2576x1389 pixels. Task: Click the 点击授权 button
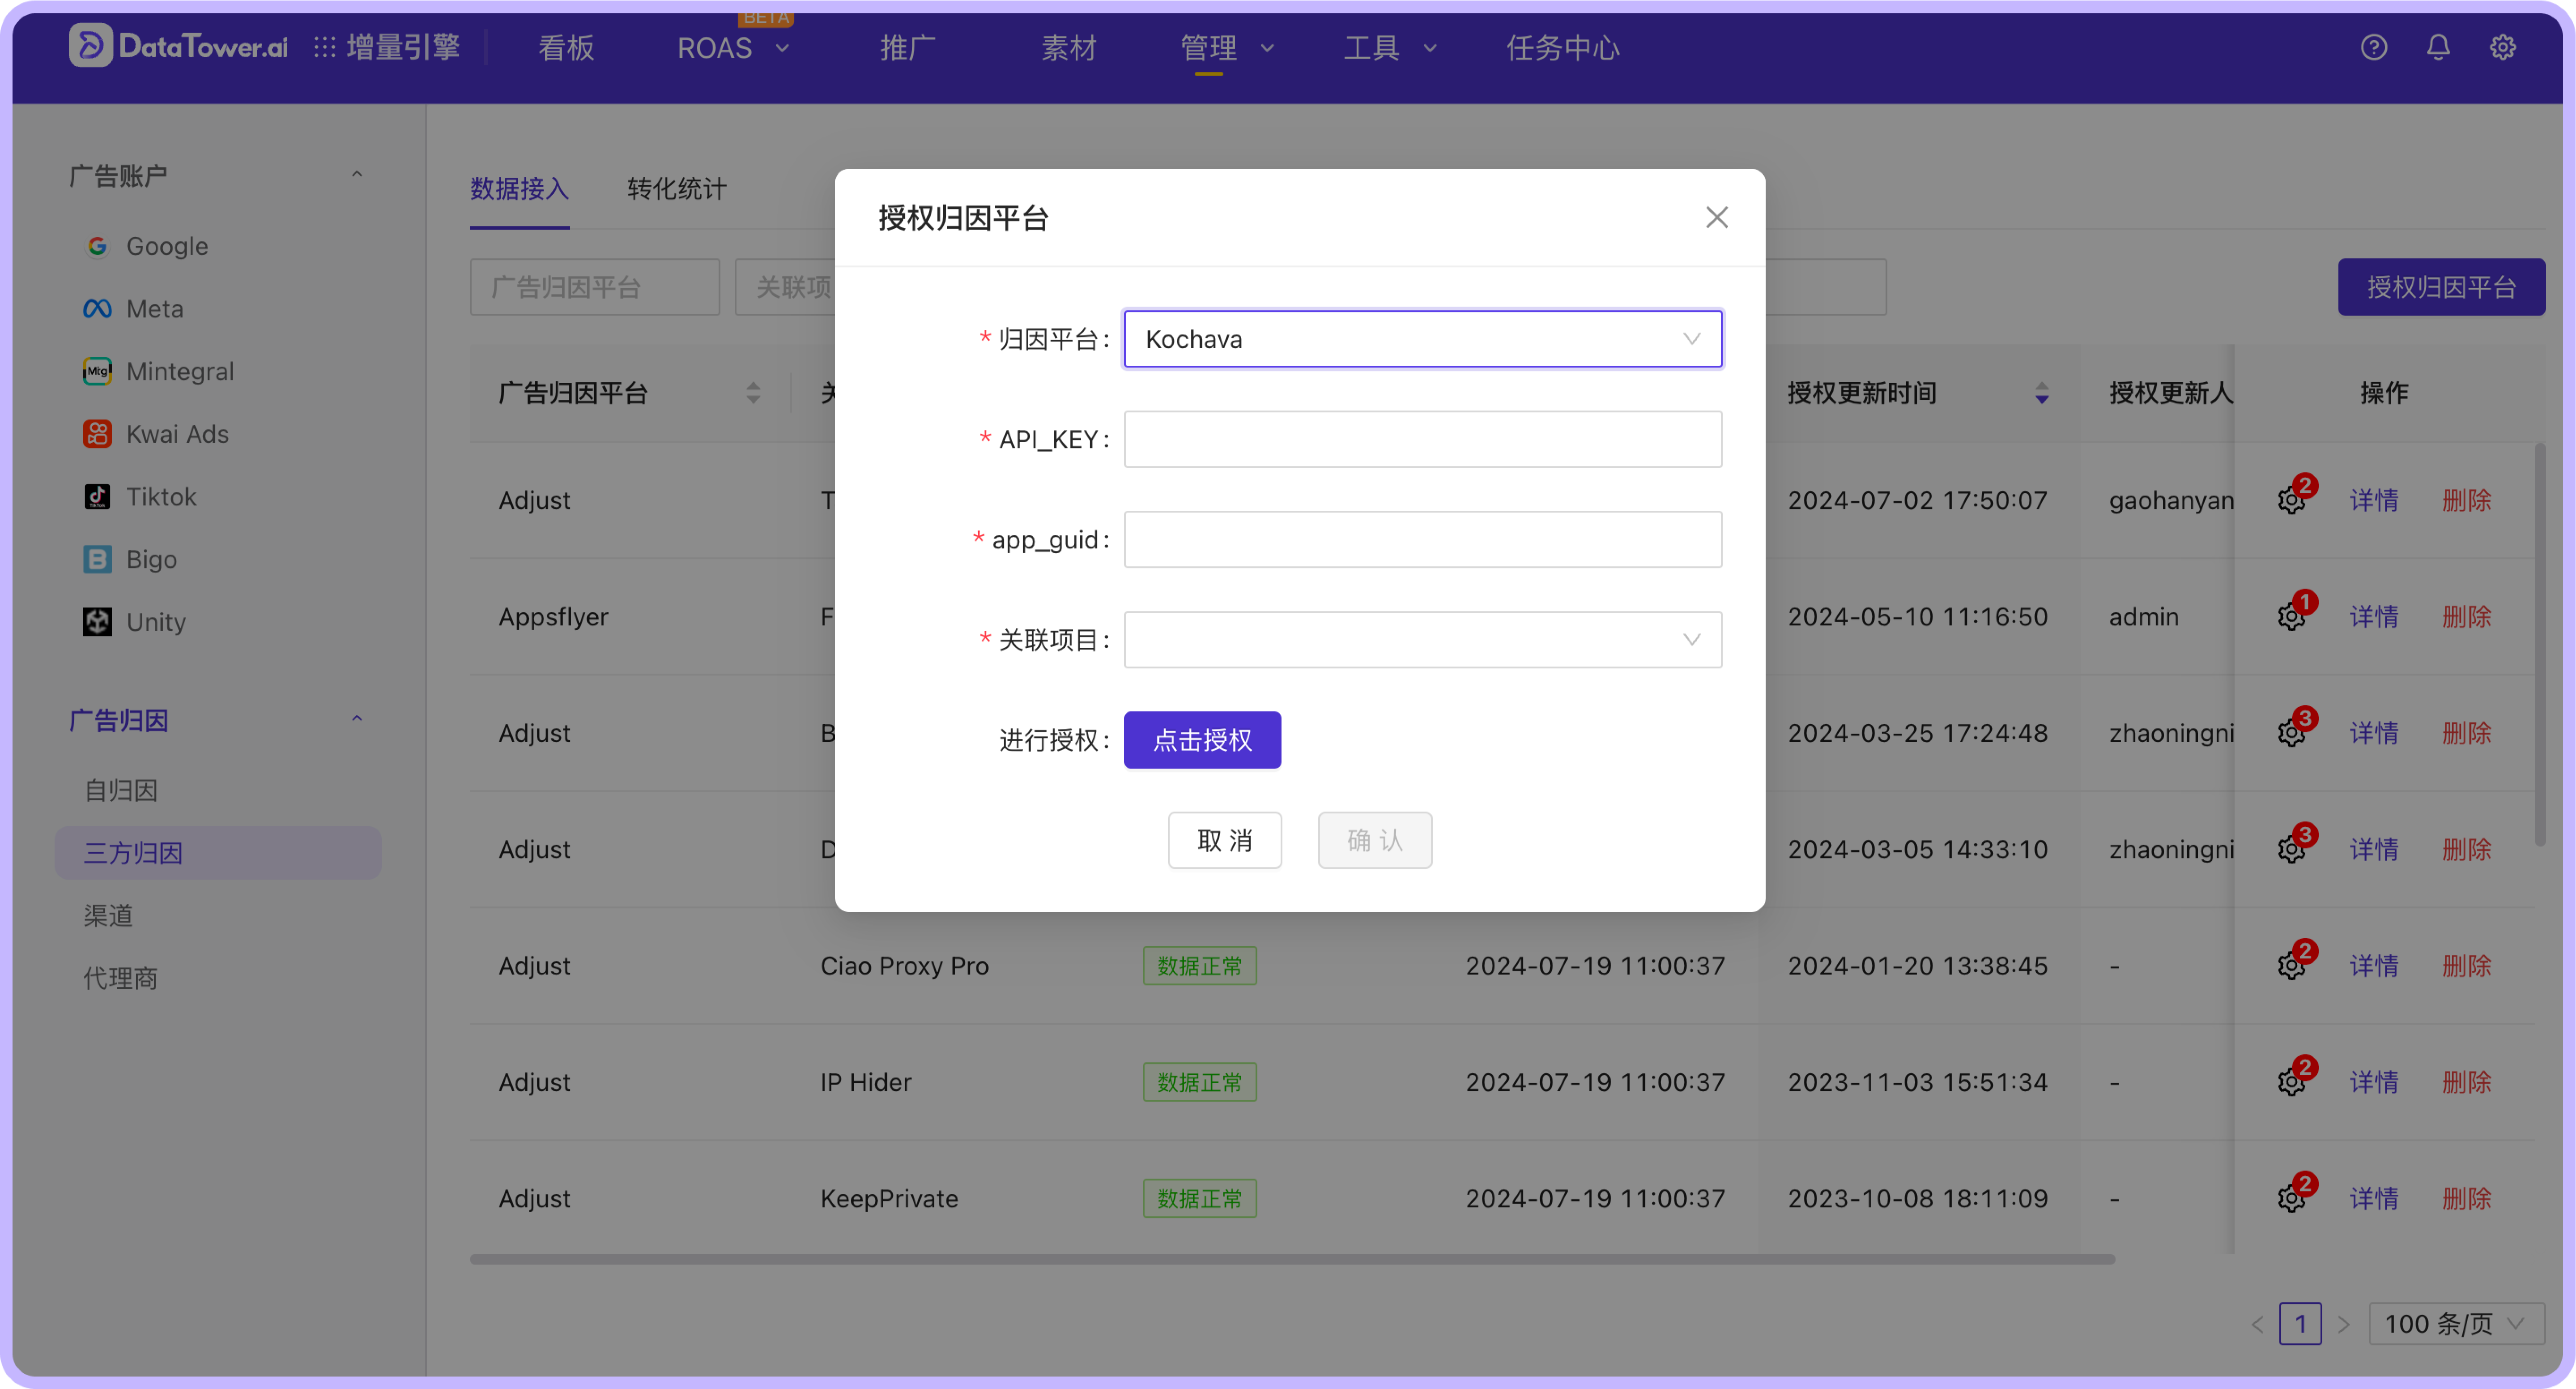pyautogui.click(x=1202, y=739)
